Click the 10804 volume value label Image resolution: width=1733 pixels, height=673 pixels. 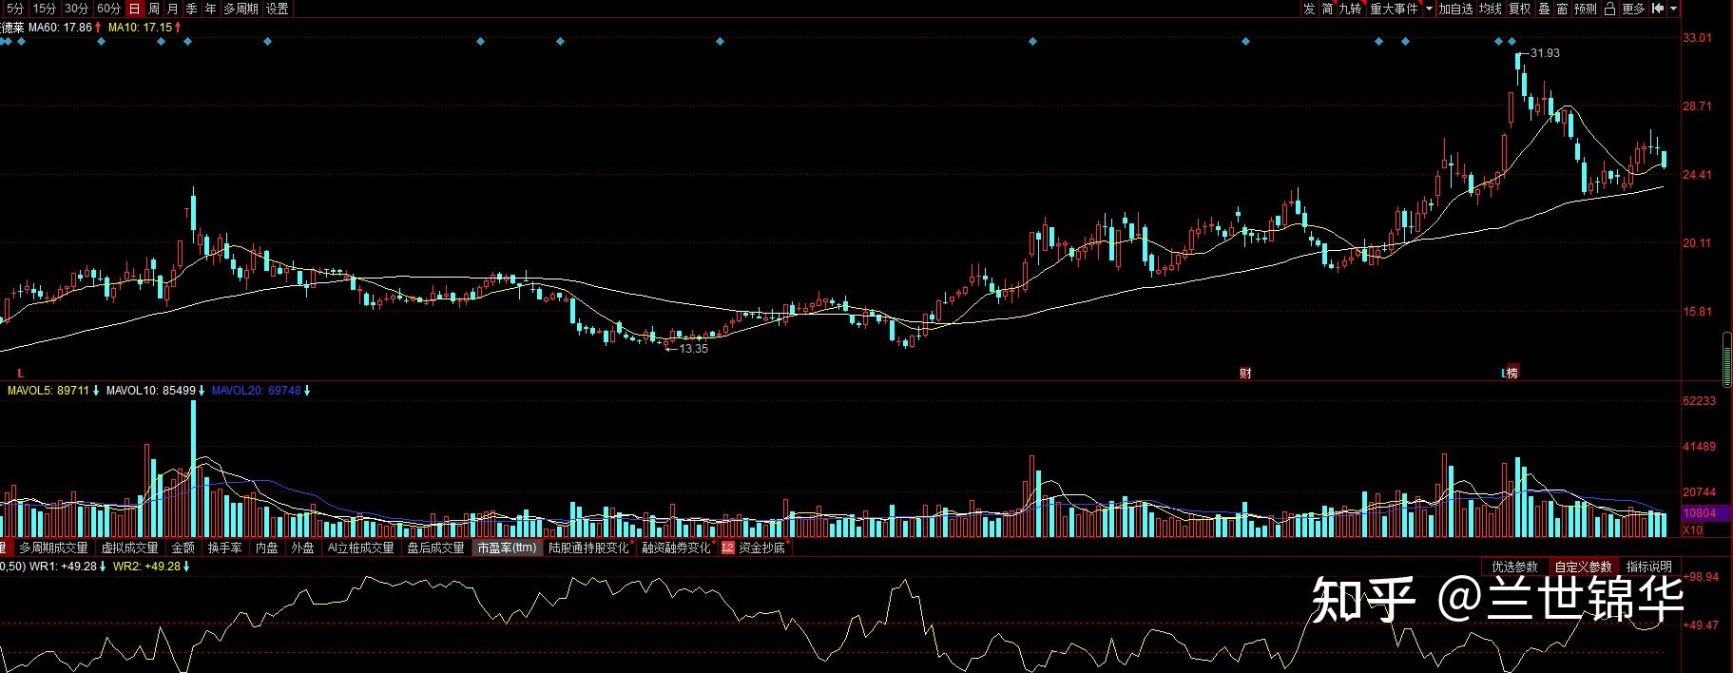click(1699, 512)
